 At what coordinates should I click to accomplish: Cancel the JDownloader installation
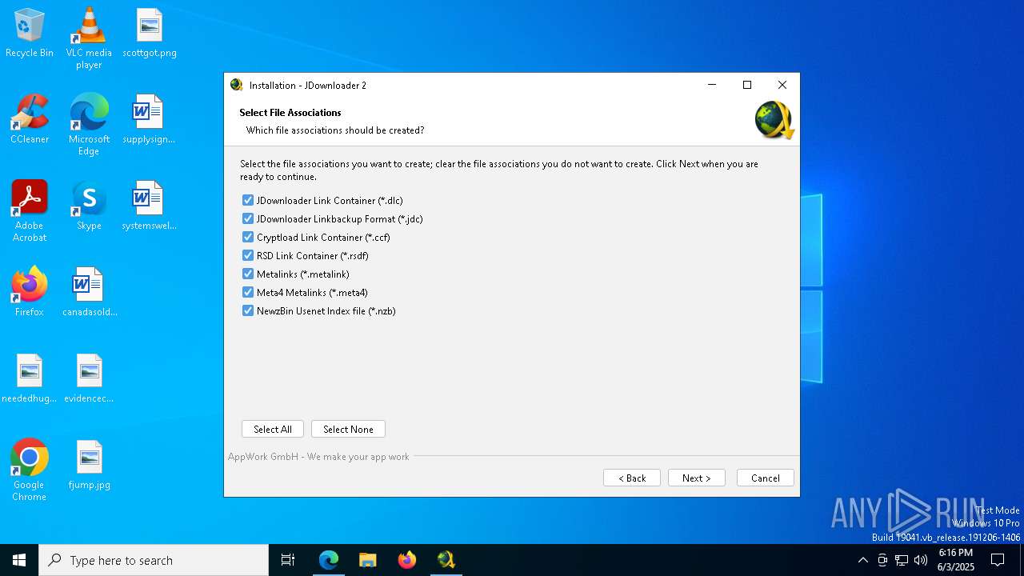(766, 478)
